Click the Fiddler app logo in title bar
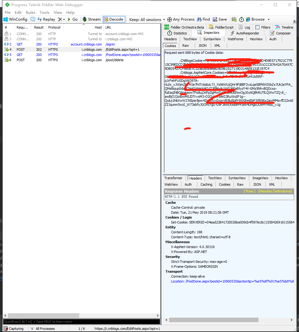This screenshot has width=299, height=332. [7, 5]
